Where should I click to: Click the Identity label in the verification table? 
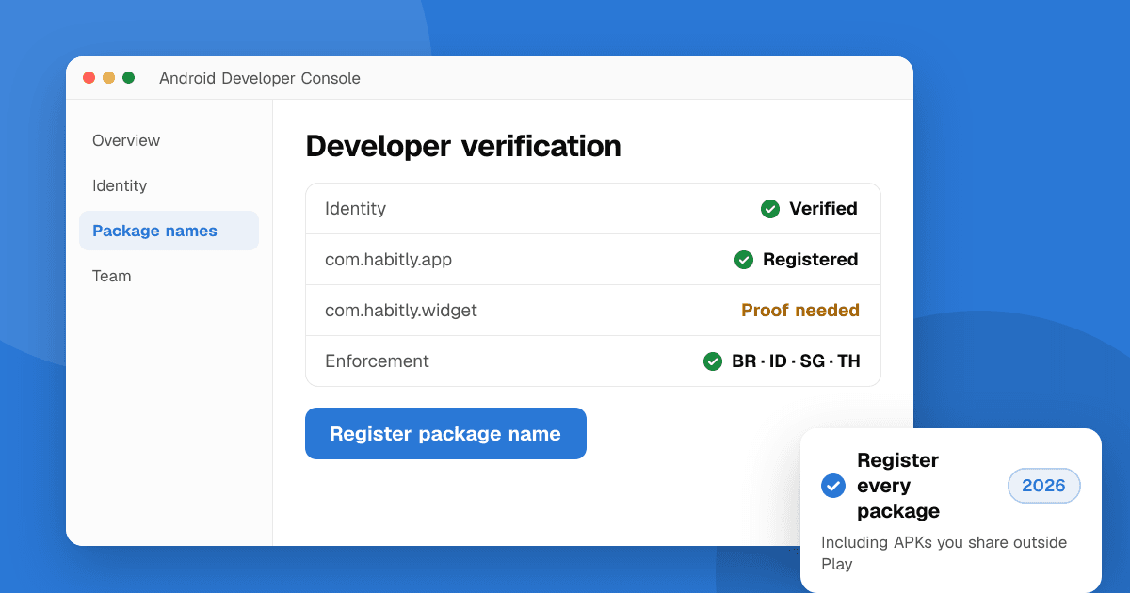355,209
